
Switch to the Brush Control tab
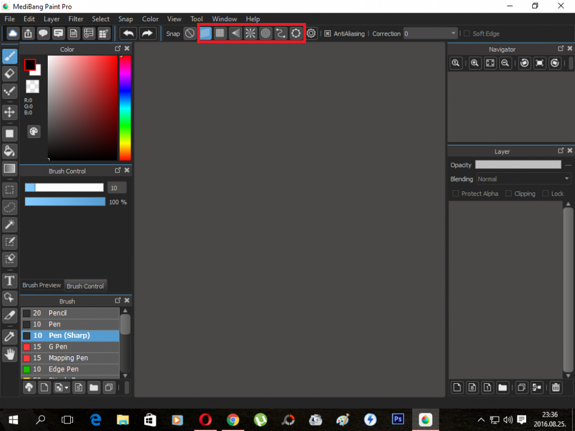(x=85, y=286)
